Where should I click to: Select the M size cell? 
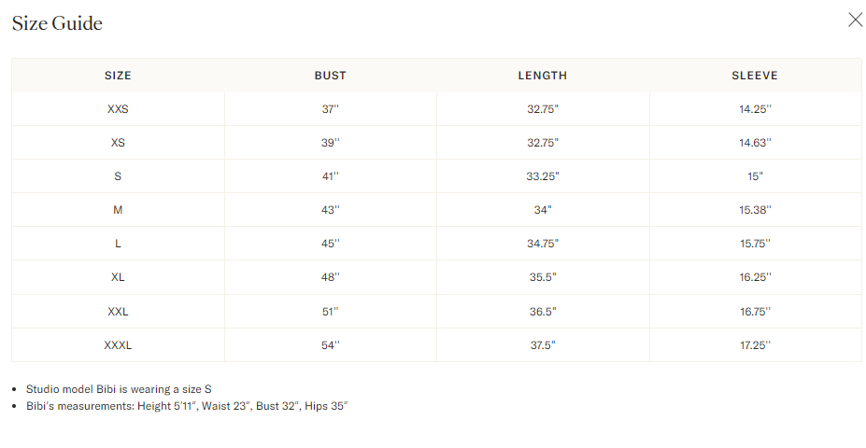coord(118,210)
